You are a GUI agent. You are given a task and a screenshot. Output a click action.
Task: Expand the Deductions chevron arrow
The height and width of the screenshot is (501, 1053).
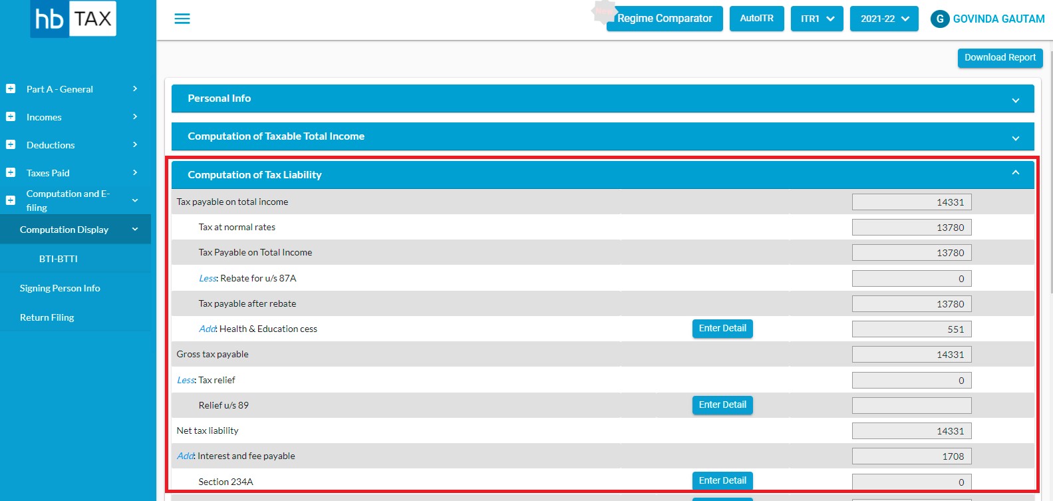pyautogui.click(x=135, y=144)
